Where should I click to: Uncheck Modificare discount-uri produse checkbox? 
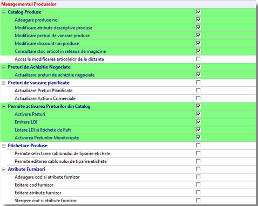pyautogui.click(x=198, y=43)
